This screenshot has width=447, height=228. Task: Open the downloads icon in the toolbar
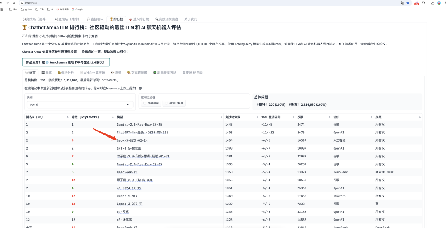tap(433, 3)
